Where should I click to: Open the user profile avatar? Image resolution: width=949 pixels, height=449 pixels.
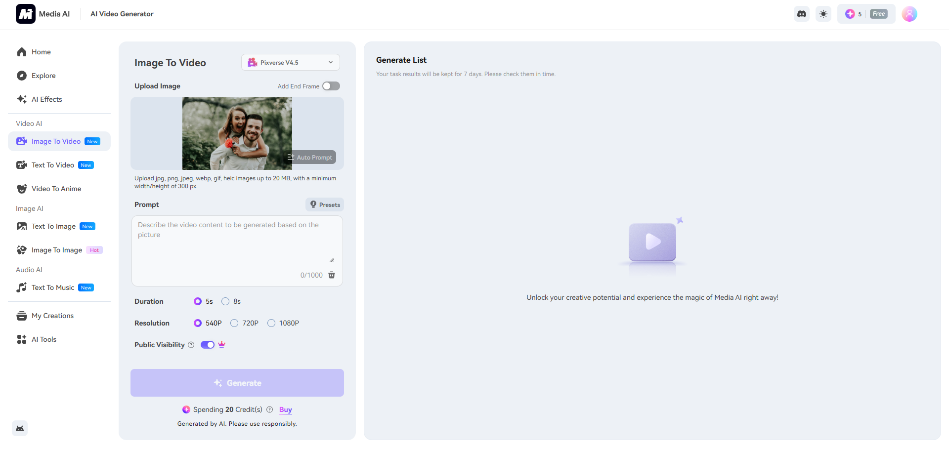[909, 14]
